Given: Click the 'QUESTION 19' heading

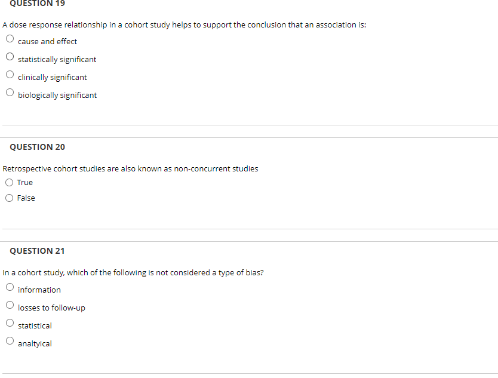Looking at the screenshot, I should pyautogui.click(x=37, y=4).
